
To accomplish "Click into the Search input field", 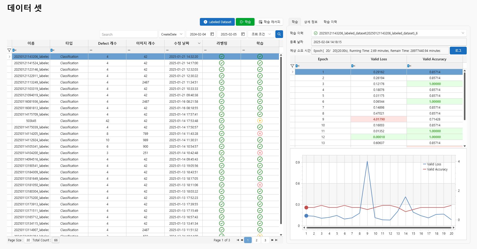I will click(x=128, y=34).
